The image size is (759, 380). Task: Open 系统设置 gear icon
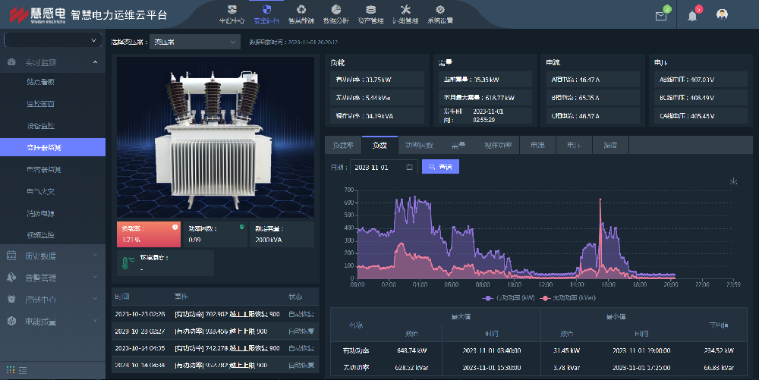(440, 14)
